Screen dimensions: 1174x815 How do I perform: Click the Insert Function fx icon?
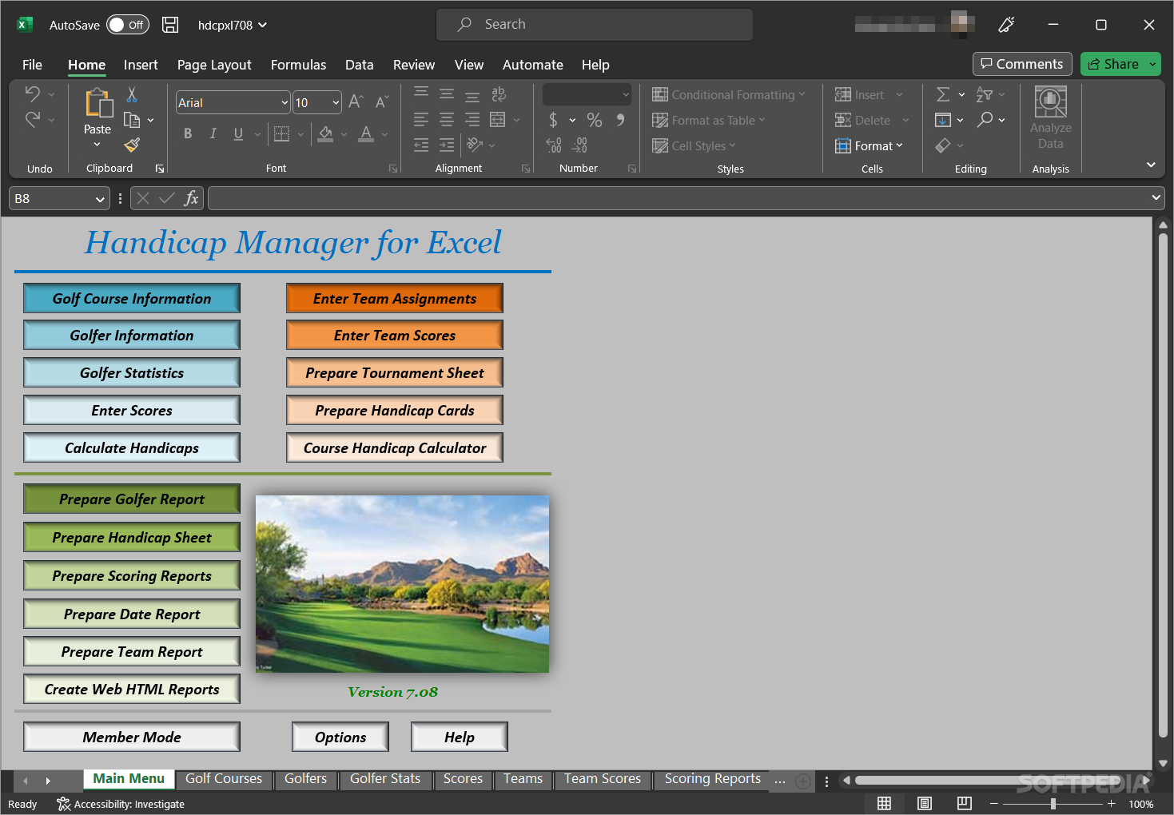(191, 198)
